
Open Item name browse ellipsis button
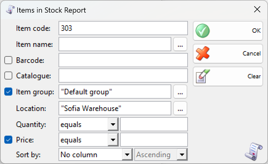(x=180, y=44)
